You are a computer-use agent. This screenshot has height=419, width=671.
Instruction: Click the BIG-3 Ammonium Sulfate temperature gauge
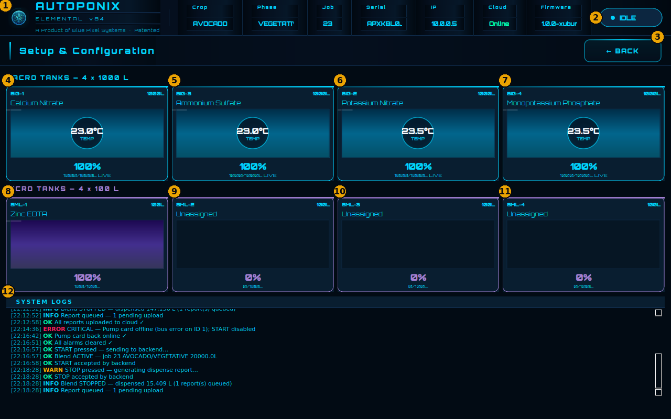253,133
